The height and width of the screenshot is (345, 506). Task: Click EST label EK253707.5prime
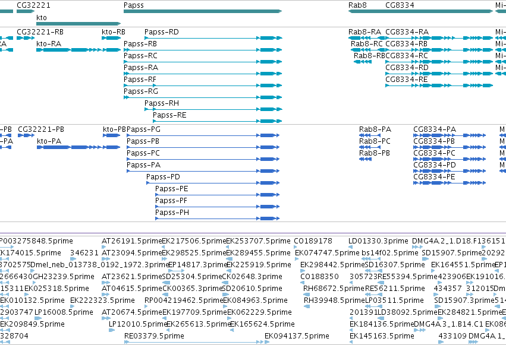coord(258,241)
